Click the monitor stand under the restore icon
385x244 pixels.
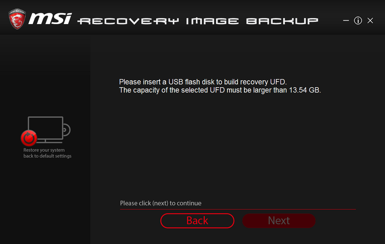point(50,141)
